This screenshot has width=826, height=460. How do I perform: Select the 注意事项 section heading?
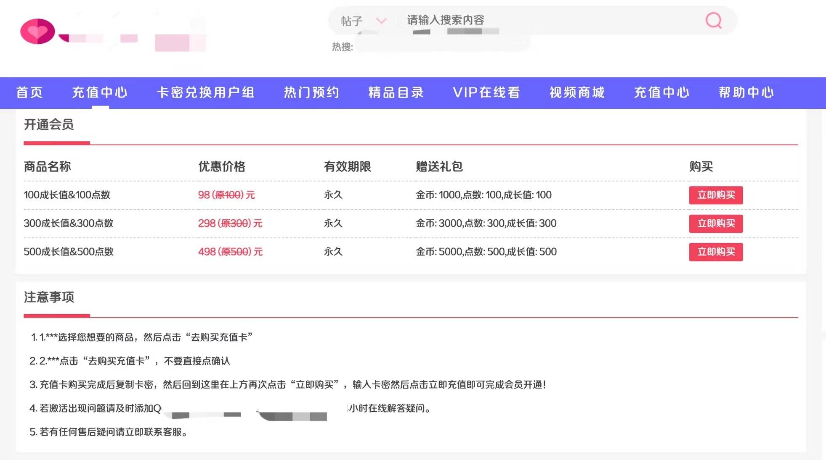[x=49, y=297]
